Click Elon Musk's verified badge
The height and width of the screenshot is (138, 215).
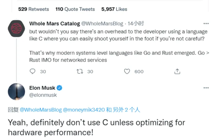click(x=59, y=88)
